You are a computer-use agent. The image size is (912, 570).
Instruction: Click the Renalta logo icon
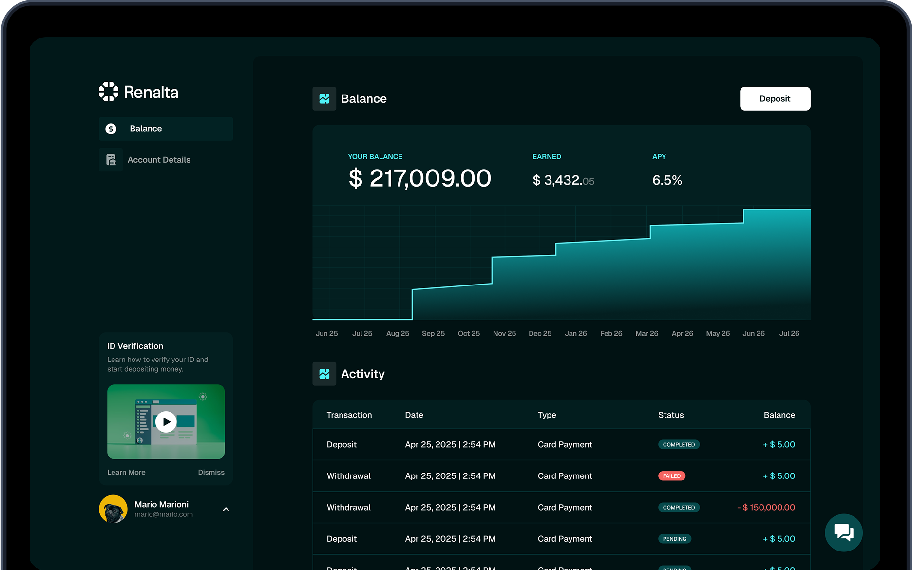point(109,92)
